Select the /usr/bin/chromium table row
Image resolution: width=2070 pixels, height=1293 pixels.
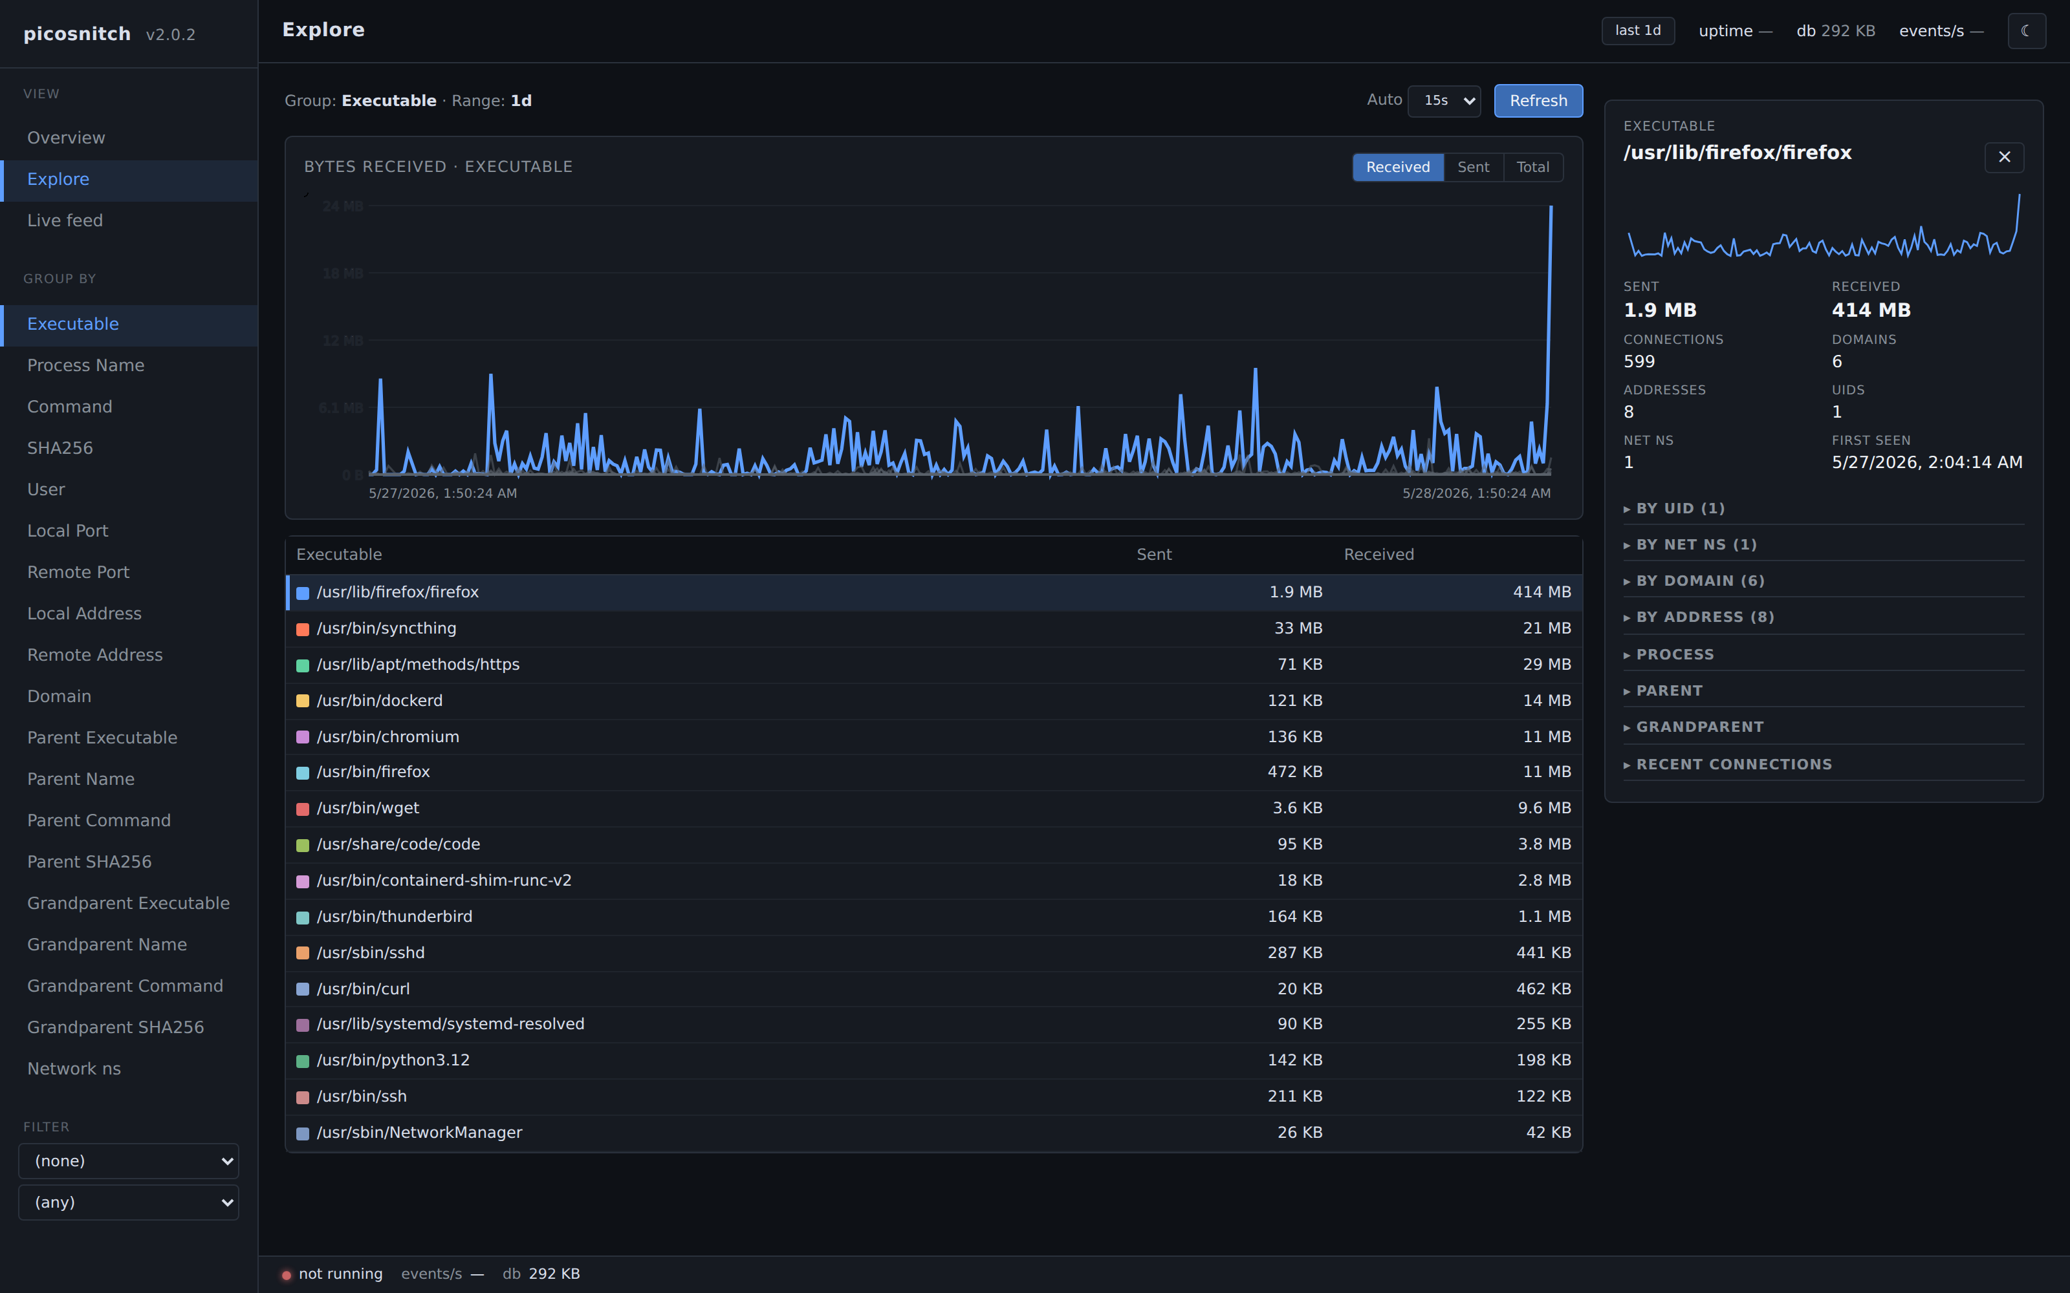[x=934, y=736]
